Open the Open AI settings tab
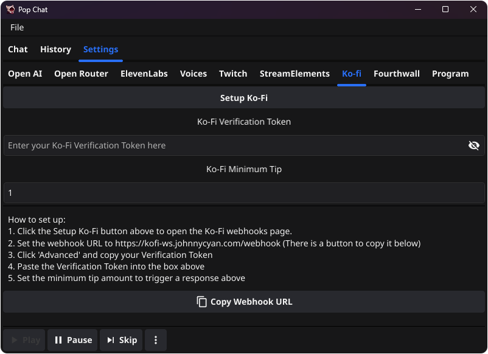This screenshot has height=354, width=488. pos(25,74)
